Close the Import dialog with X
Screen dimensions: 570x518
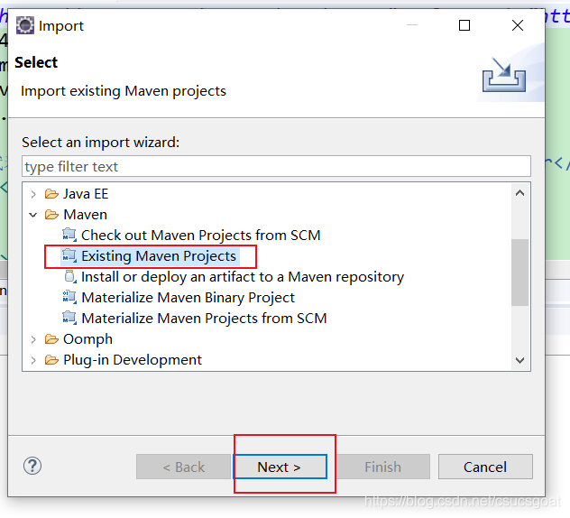pyautogui.click(x=518, y=25)
